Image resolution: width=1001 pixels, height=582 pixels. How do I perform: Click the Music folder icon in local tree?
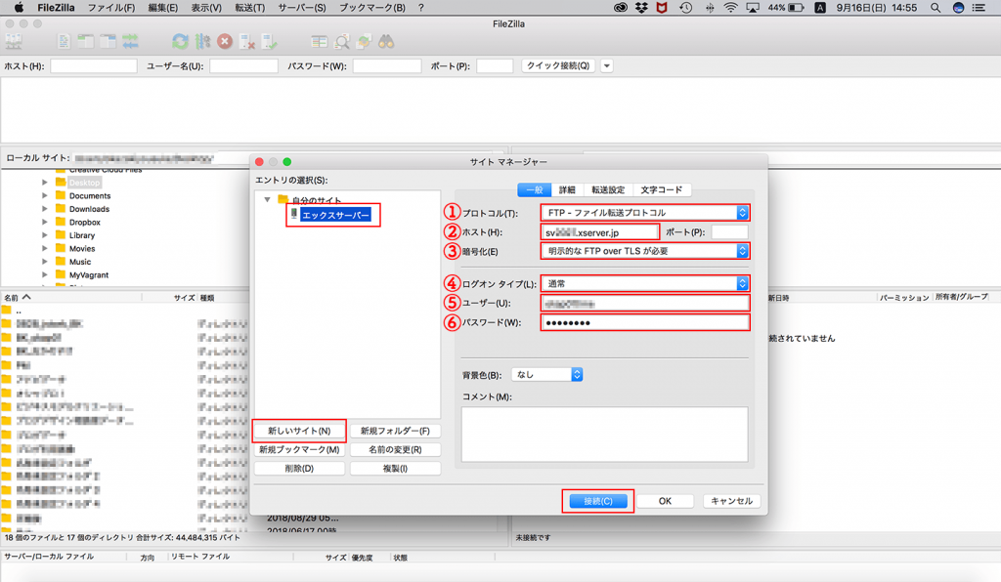(x=61, y=261)
